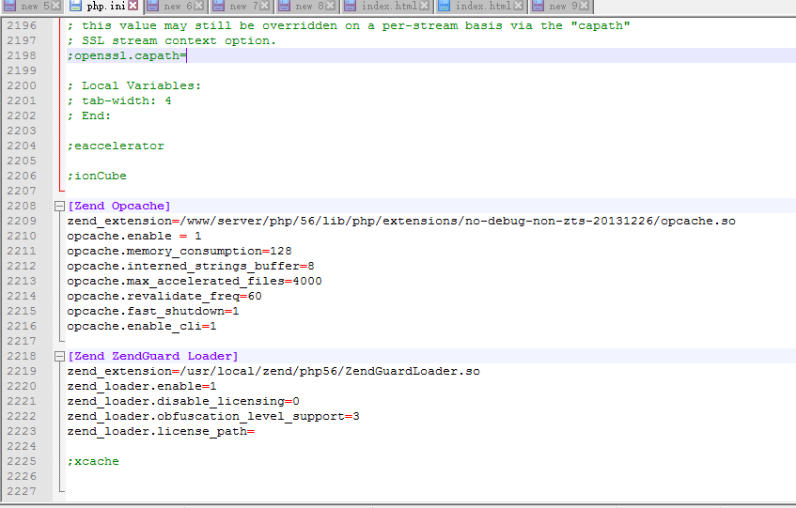The image size is (796, 508).
Task: Click the '; tab-width: 4' comment
Action: 119,100
